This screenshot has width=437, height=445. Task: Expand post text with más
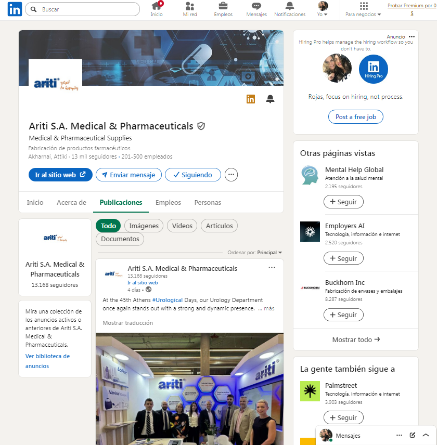[x=268, y=308]
